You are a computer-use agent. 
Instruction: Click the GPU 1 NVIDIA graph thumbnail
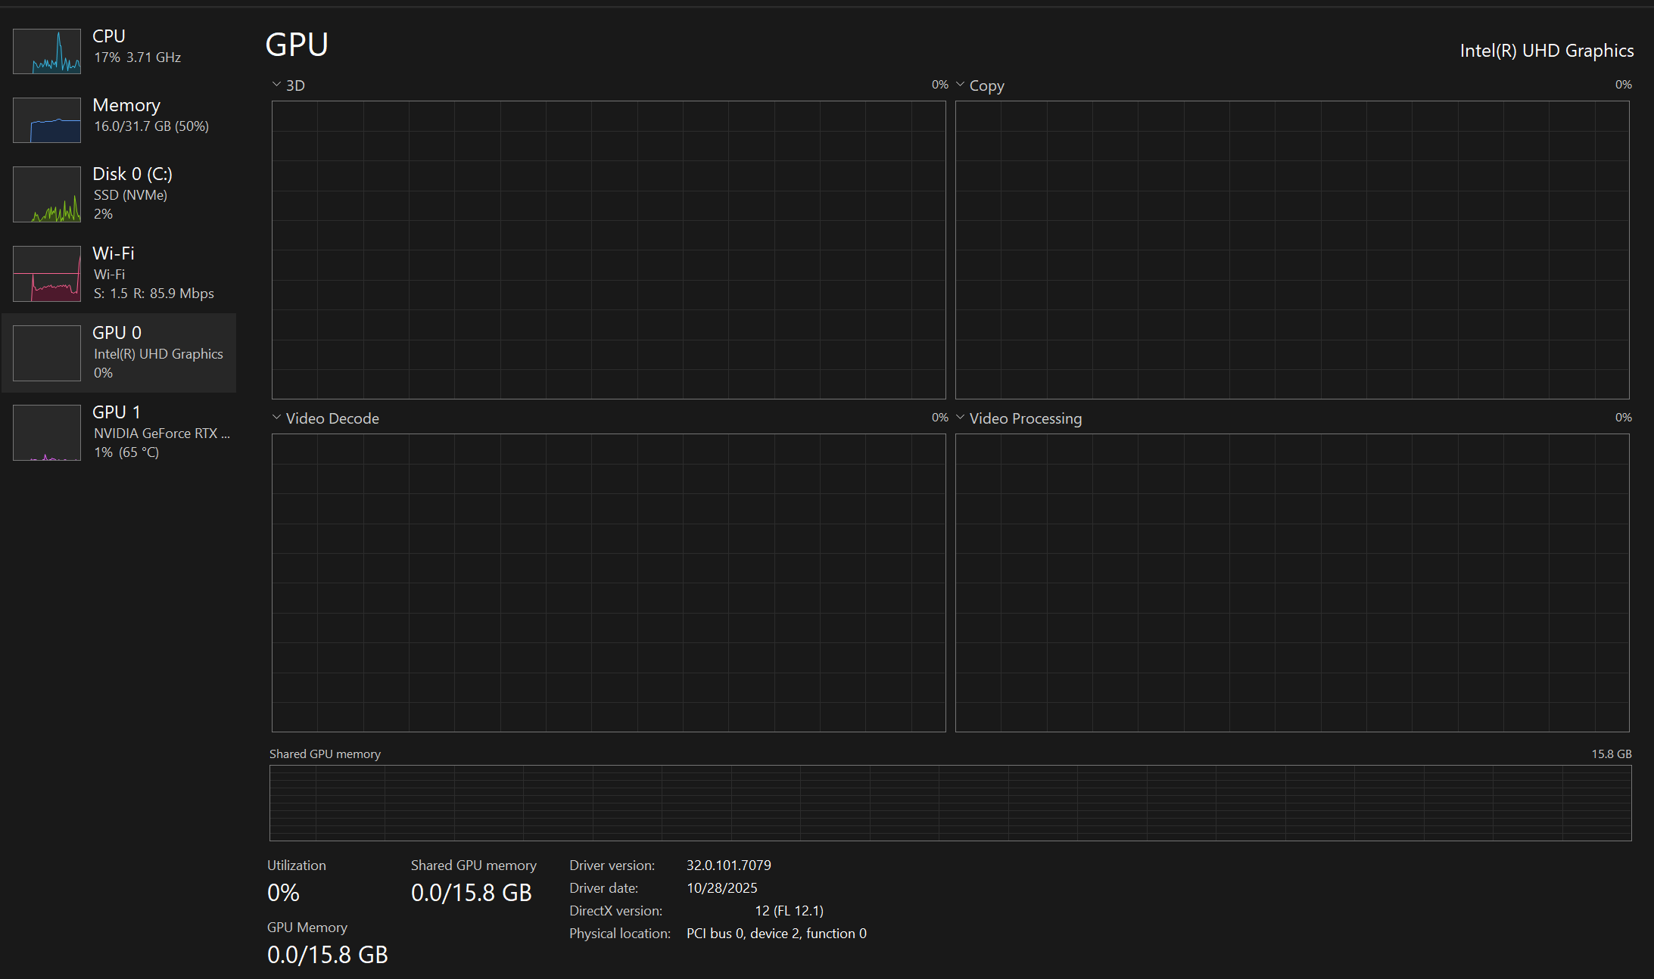(x=47, y=433)
